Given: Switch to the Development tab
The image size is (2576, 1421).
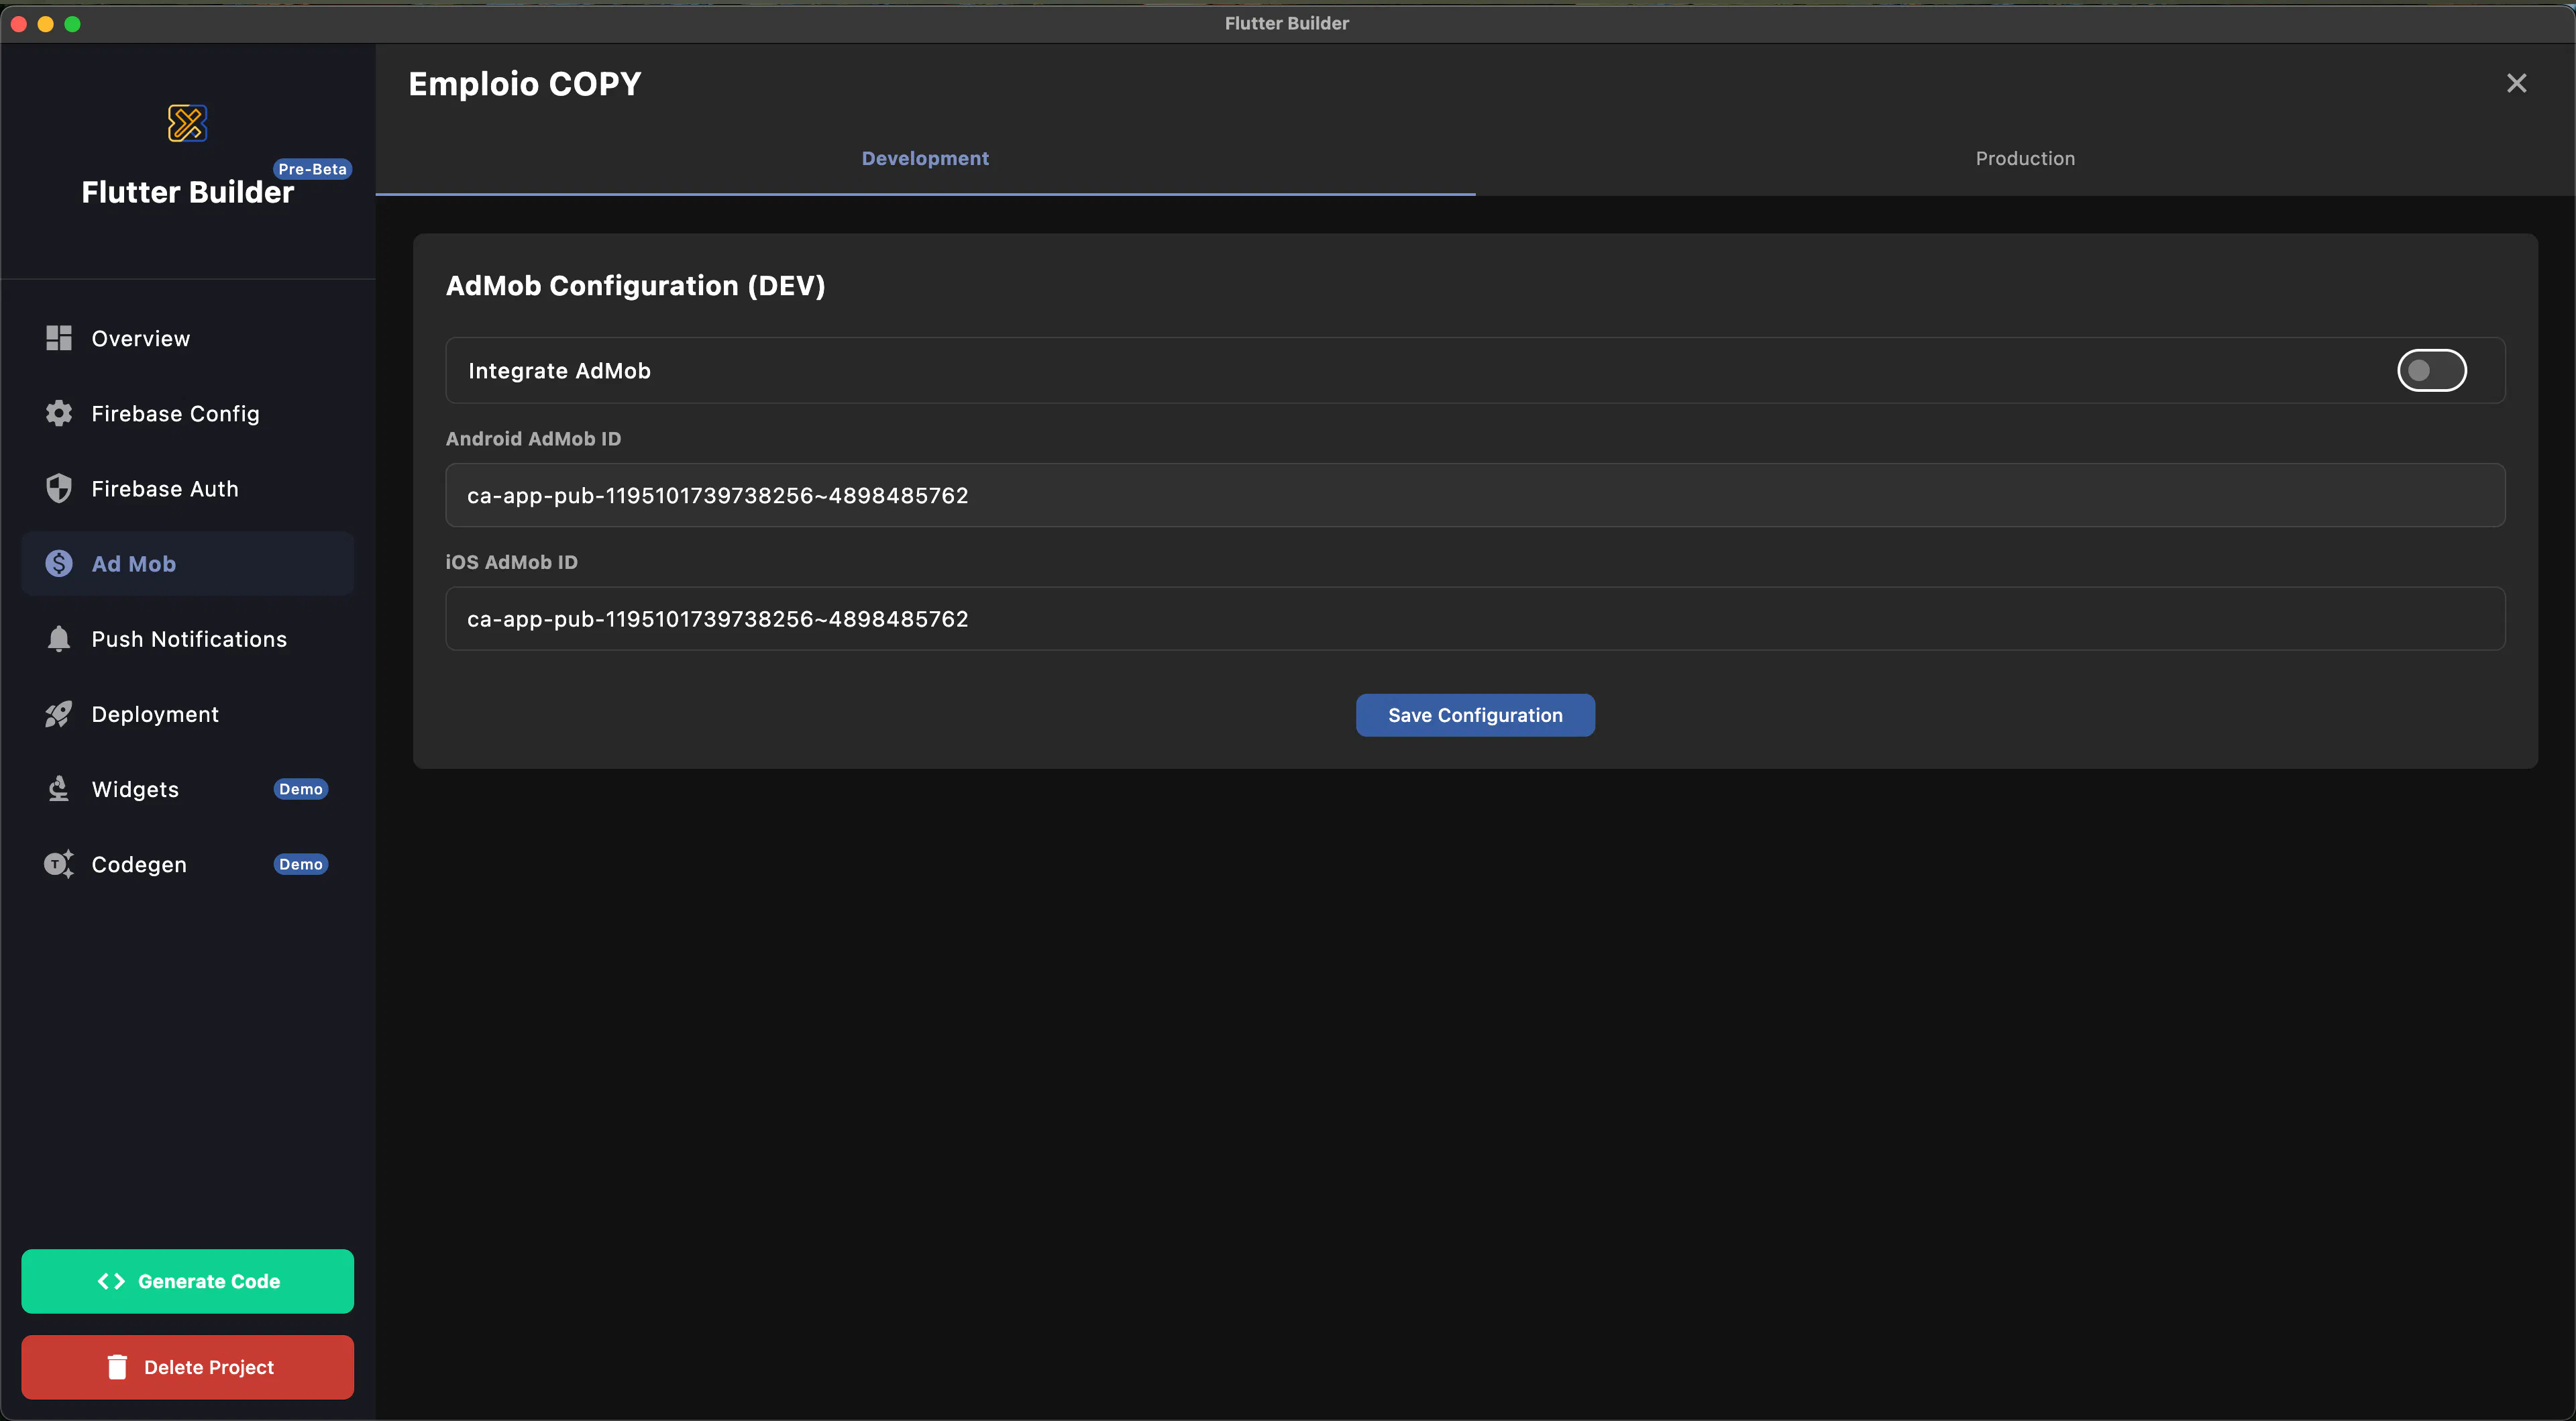Looking at the screenshot, I should click(925, 158).
